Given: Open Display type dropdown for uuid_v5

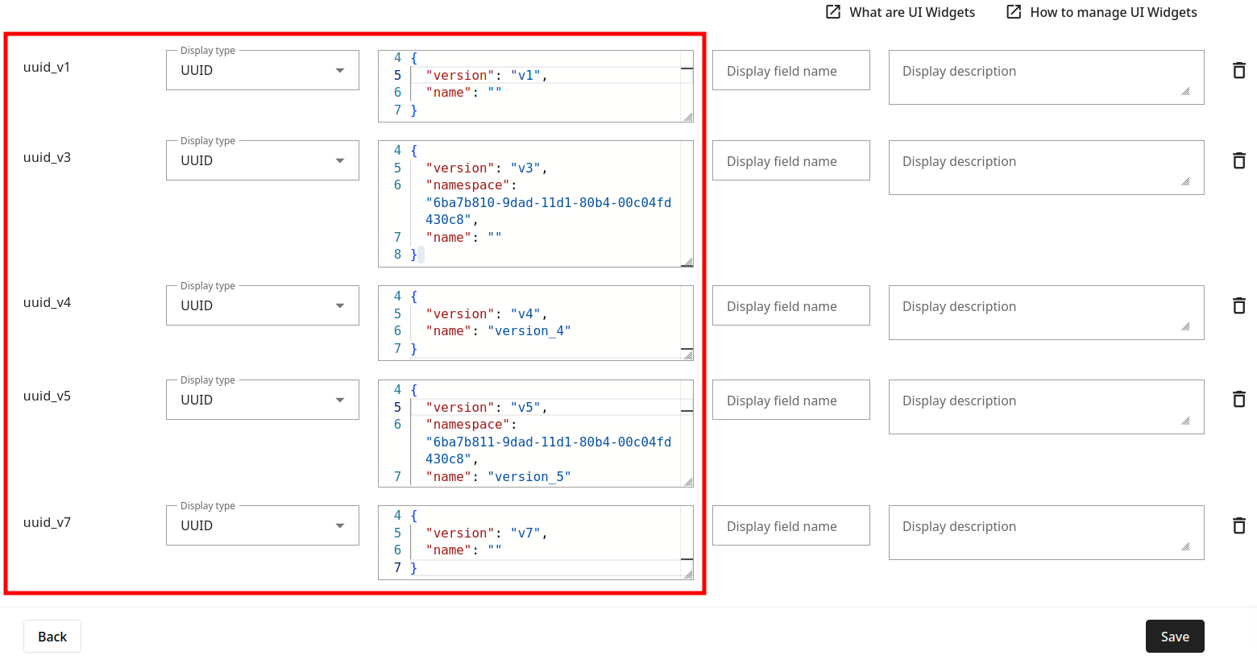Looking at the screenshot, I should 263,400.
